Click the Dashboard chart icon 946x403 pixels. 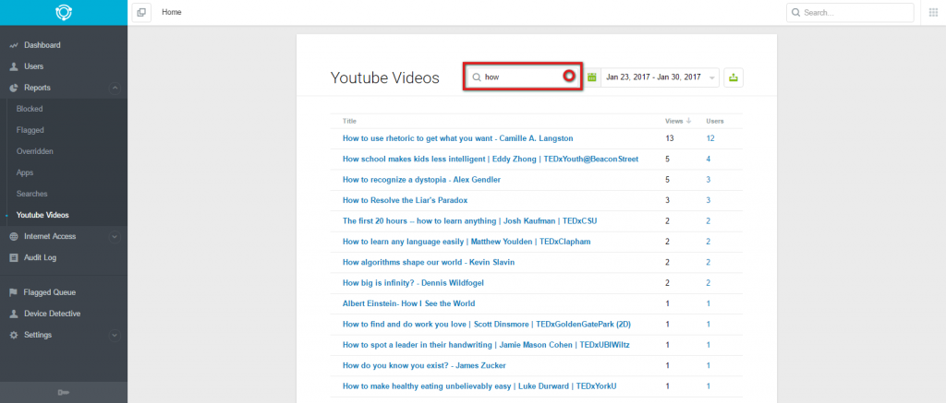pos(13,45)
